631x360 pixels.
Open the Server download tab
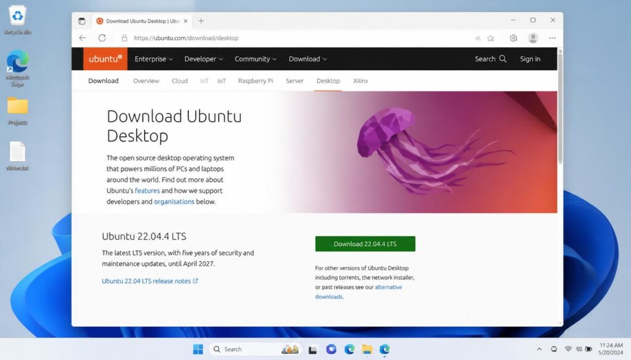click(x=295, y=81)
